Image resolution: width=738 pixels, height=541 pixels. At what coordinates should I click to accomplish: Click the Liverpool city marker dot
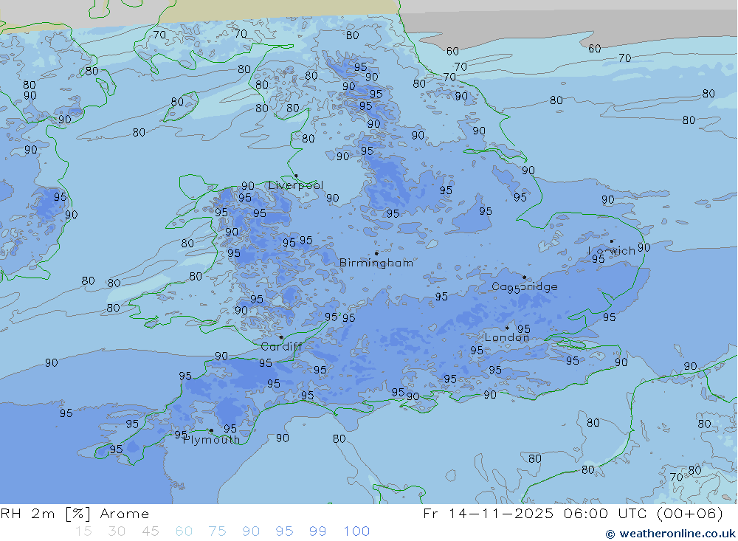296,176
